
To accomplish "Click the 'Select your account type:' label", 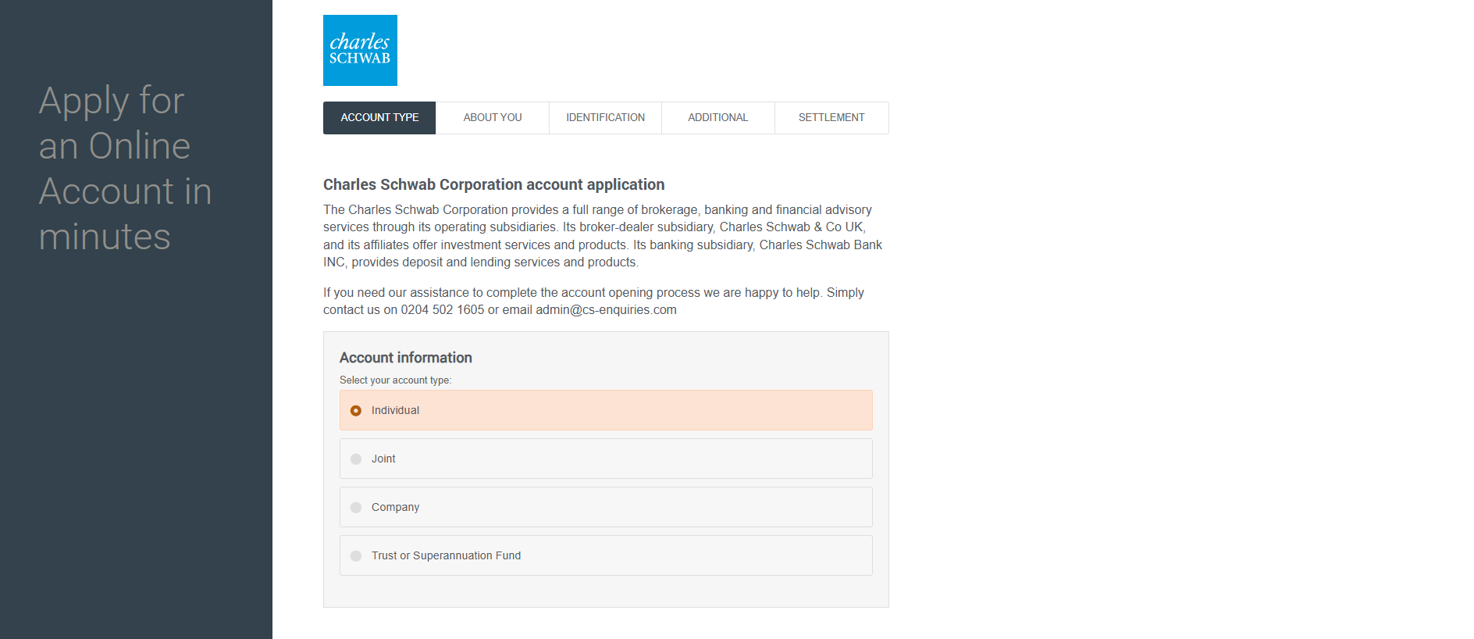I will [x=395, y=380].
